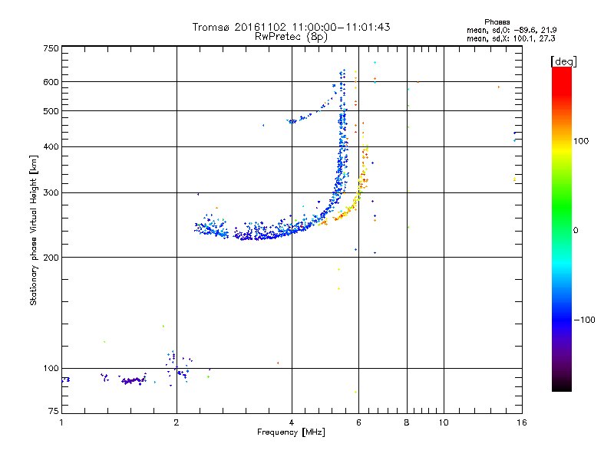Image resolution: width=614 pixels, height=460 pixels.
Task: Click the y-axis tick label '75'
Action: pyautogui.click(x=54, y=411)
